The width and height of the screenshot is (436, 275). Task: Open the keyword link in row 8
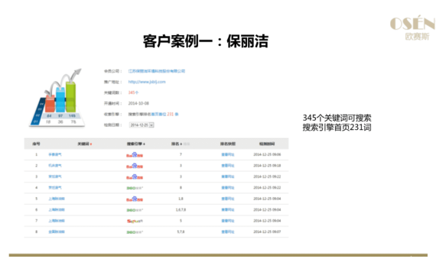point(57,231)
